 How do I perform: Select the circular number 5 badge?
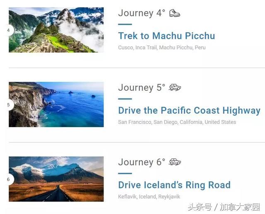tap(9, 105)
